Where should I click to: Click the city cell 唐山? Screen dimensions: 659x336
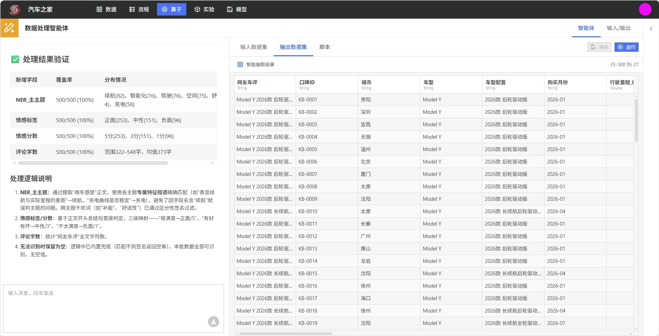(389, 249)
